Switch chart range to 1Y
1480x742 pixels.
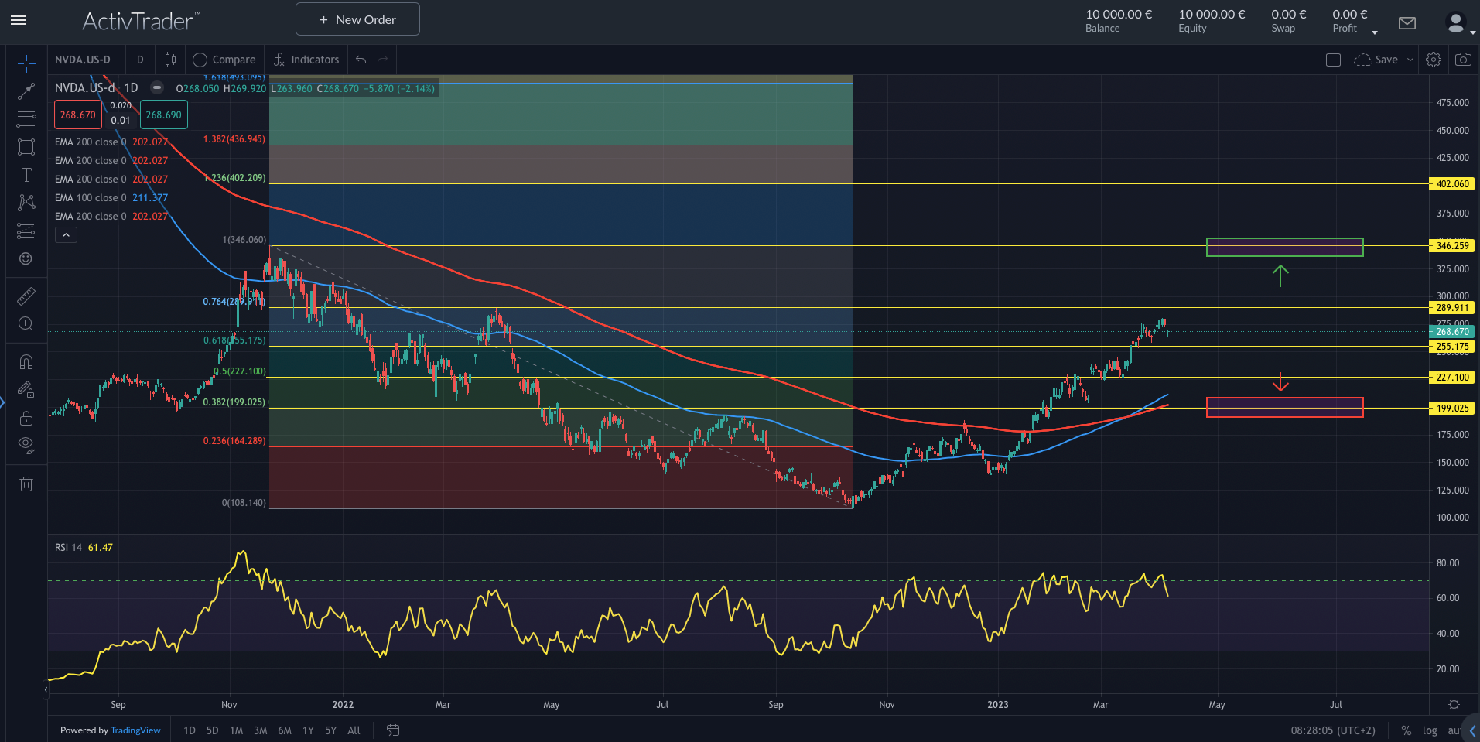click(x=307, y=730)
